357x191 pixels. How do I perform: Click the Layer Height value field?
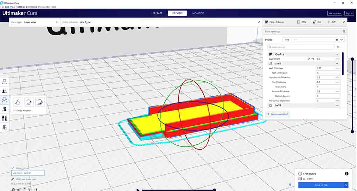click(328, 59)
